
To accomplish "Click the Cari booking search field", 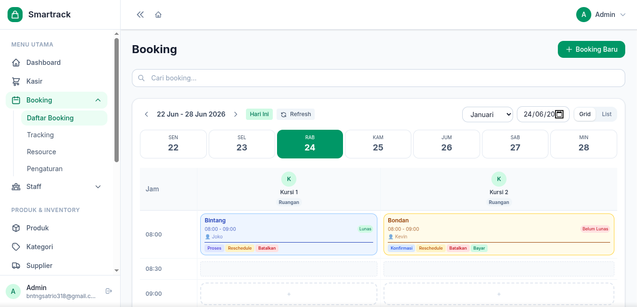I will pos(378,78).
